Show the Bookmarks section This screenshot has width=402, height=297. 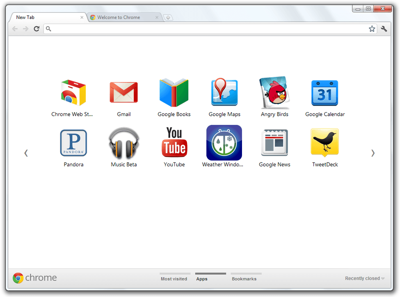244,279
